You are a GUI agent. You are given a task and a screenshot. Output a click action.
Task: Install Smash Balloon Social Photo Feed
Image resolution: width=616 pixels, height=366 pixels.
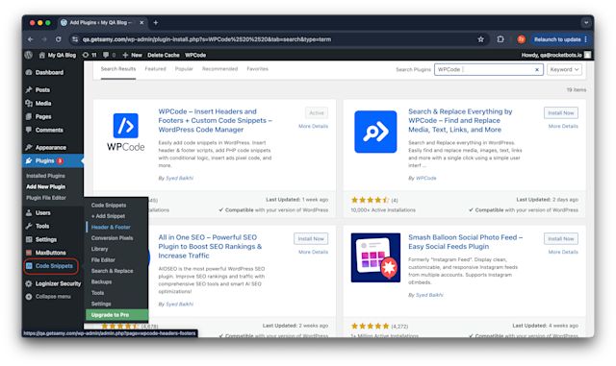[560, 238]
